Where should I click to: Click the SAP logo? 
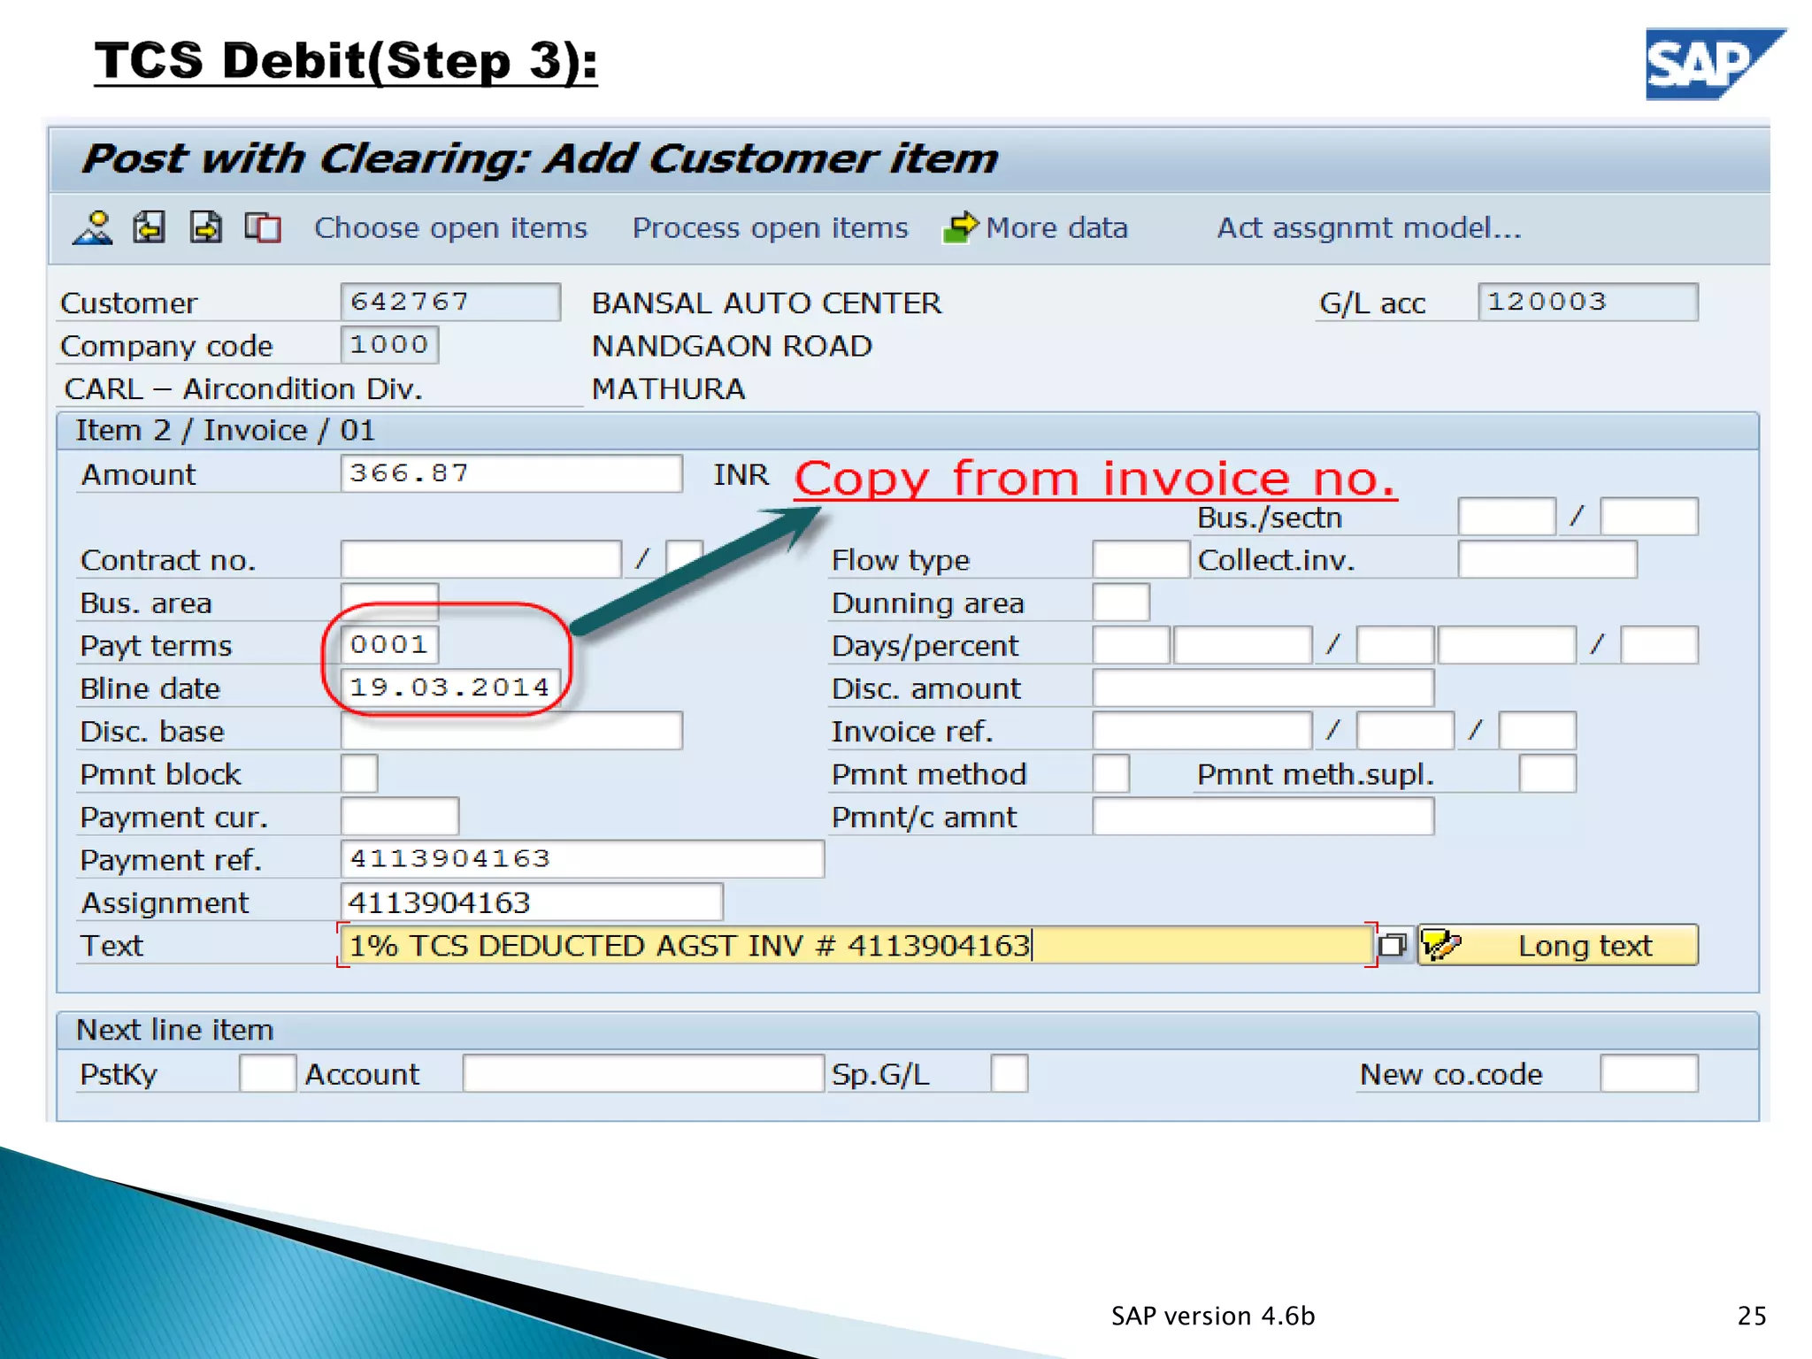tap(1715, 64)
